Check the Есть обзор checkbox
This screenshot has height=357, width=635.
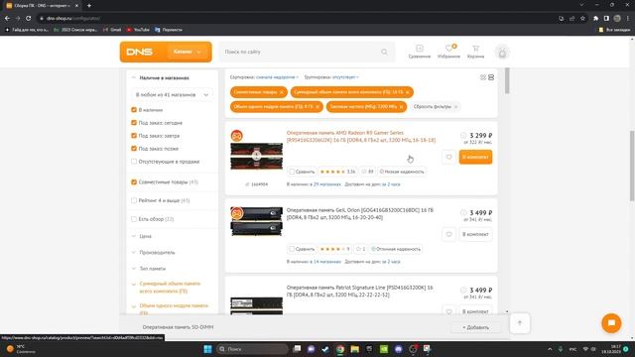click(x=134, y=219)
